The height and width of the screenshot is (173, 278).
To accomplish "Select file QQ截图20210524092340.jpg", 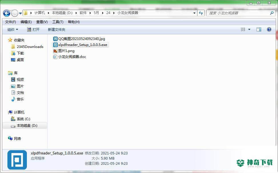I will (81, 39).
